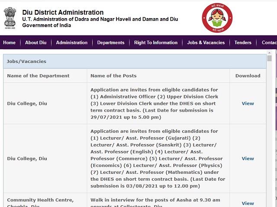This screenshot has height=207, width=277.
Task: Click the 'Name of the Department' column header
Action: coord(39,76)
